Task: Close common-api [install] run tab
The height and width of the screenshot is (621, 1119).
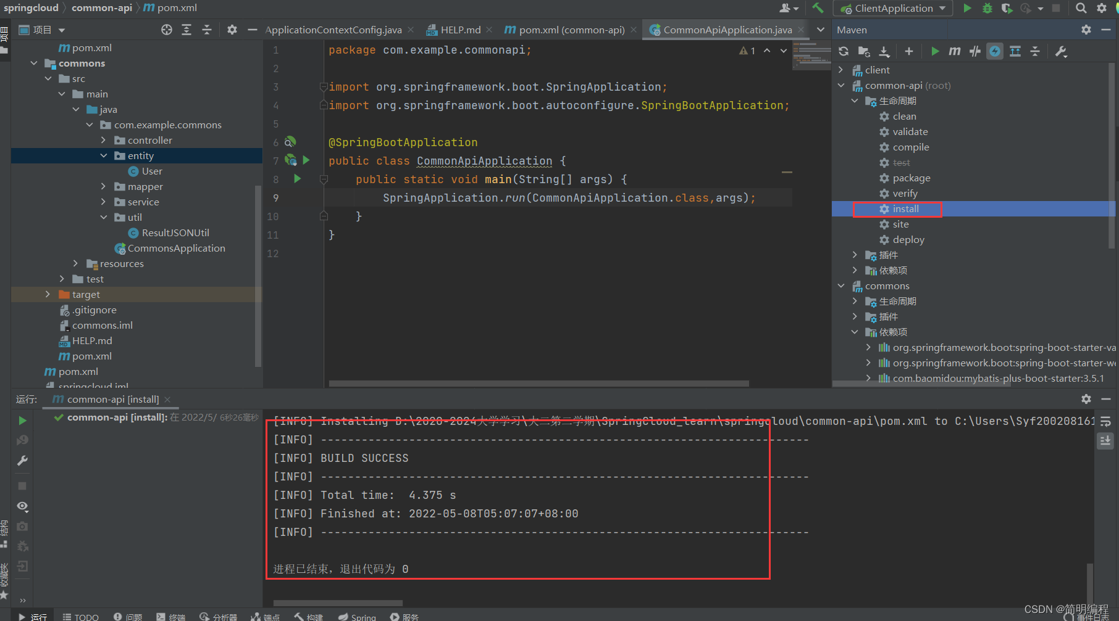Action: tap(167, 400)
